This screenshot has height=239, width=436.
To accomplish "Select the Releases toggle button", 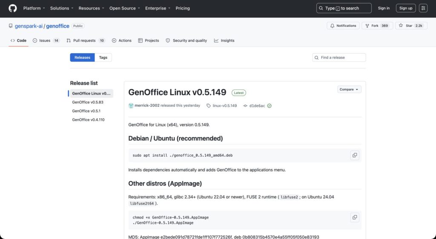I will pyautogui.click(x=82, y=58).
